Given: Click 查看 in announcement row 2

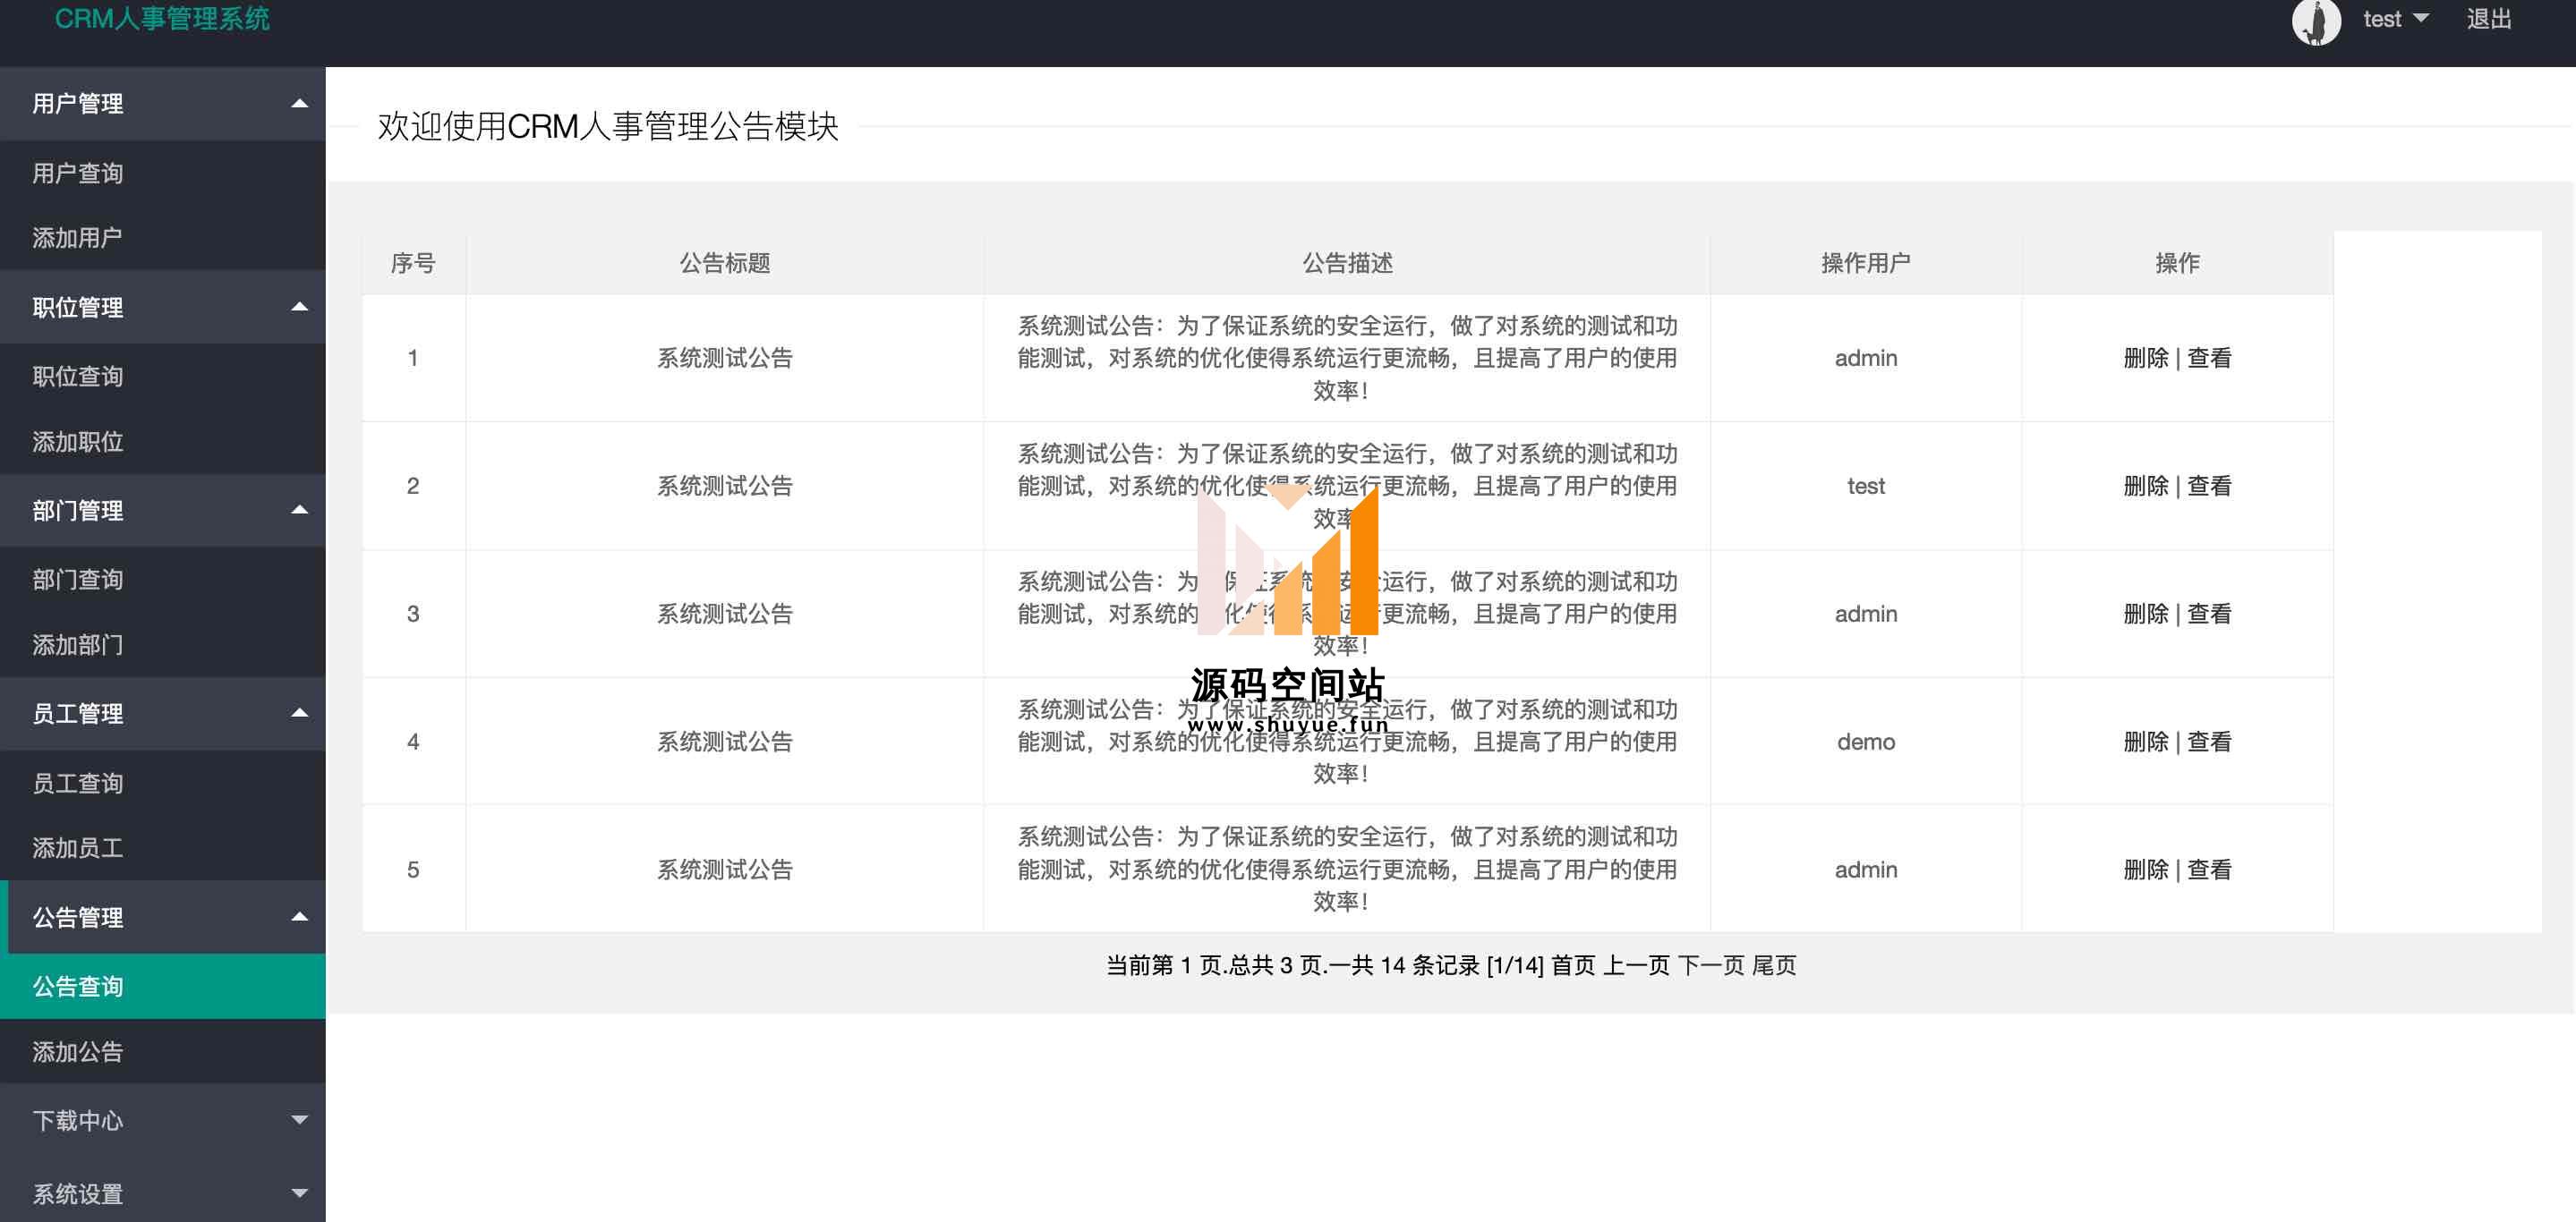Looking at the screenshot, I should [2209, 486].
